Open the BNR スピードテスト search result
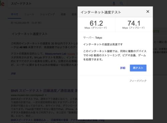 [44, 91]
